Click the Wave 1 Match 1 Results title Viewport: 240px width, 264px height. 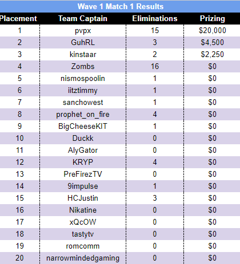pos(121,6)
